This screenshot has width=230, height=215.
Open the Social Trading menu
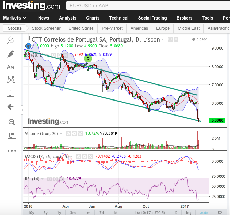[152, 18]
